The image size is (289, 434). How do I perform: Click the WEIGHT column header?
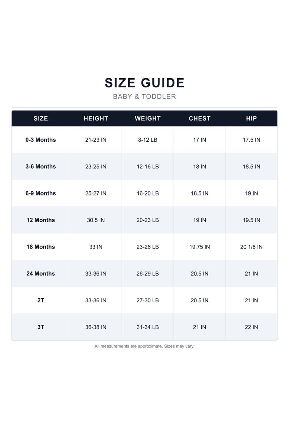click(148, 118)
